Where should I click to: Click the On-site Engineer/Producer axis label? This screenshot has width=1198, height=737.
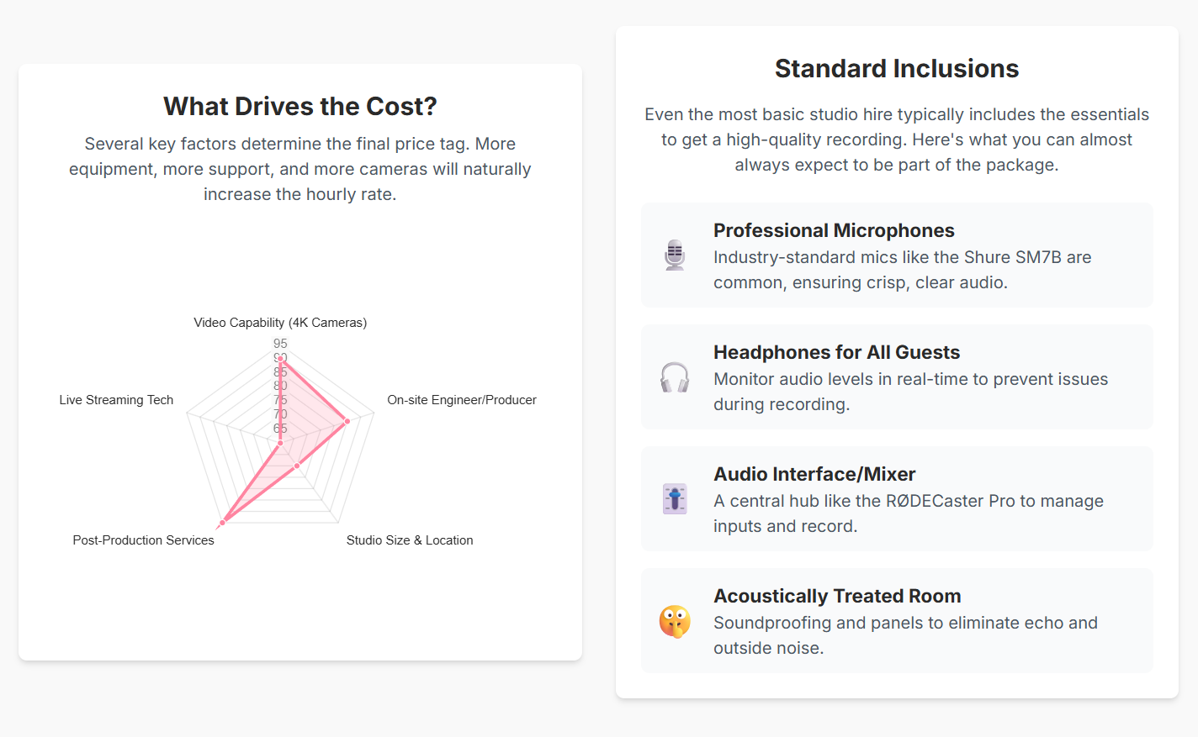[x=462, y=400]
